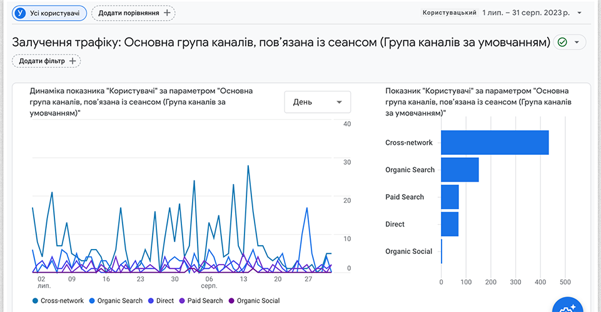
Task: Click the "Organic Search" legend label
Action: 120,301
